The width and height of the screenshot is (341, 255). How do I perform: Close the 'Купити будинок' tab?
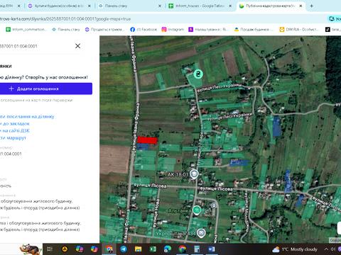coord(90,6)
